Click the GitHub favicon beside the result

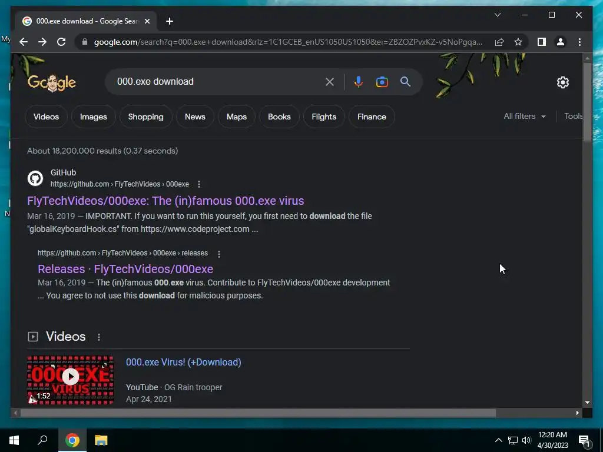pyautogui.click(x=35, y=178)
